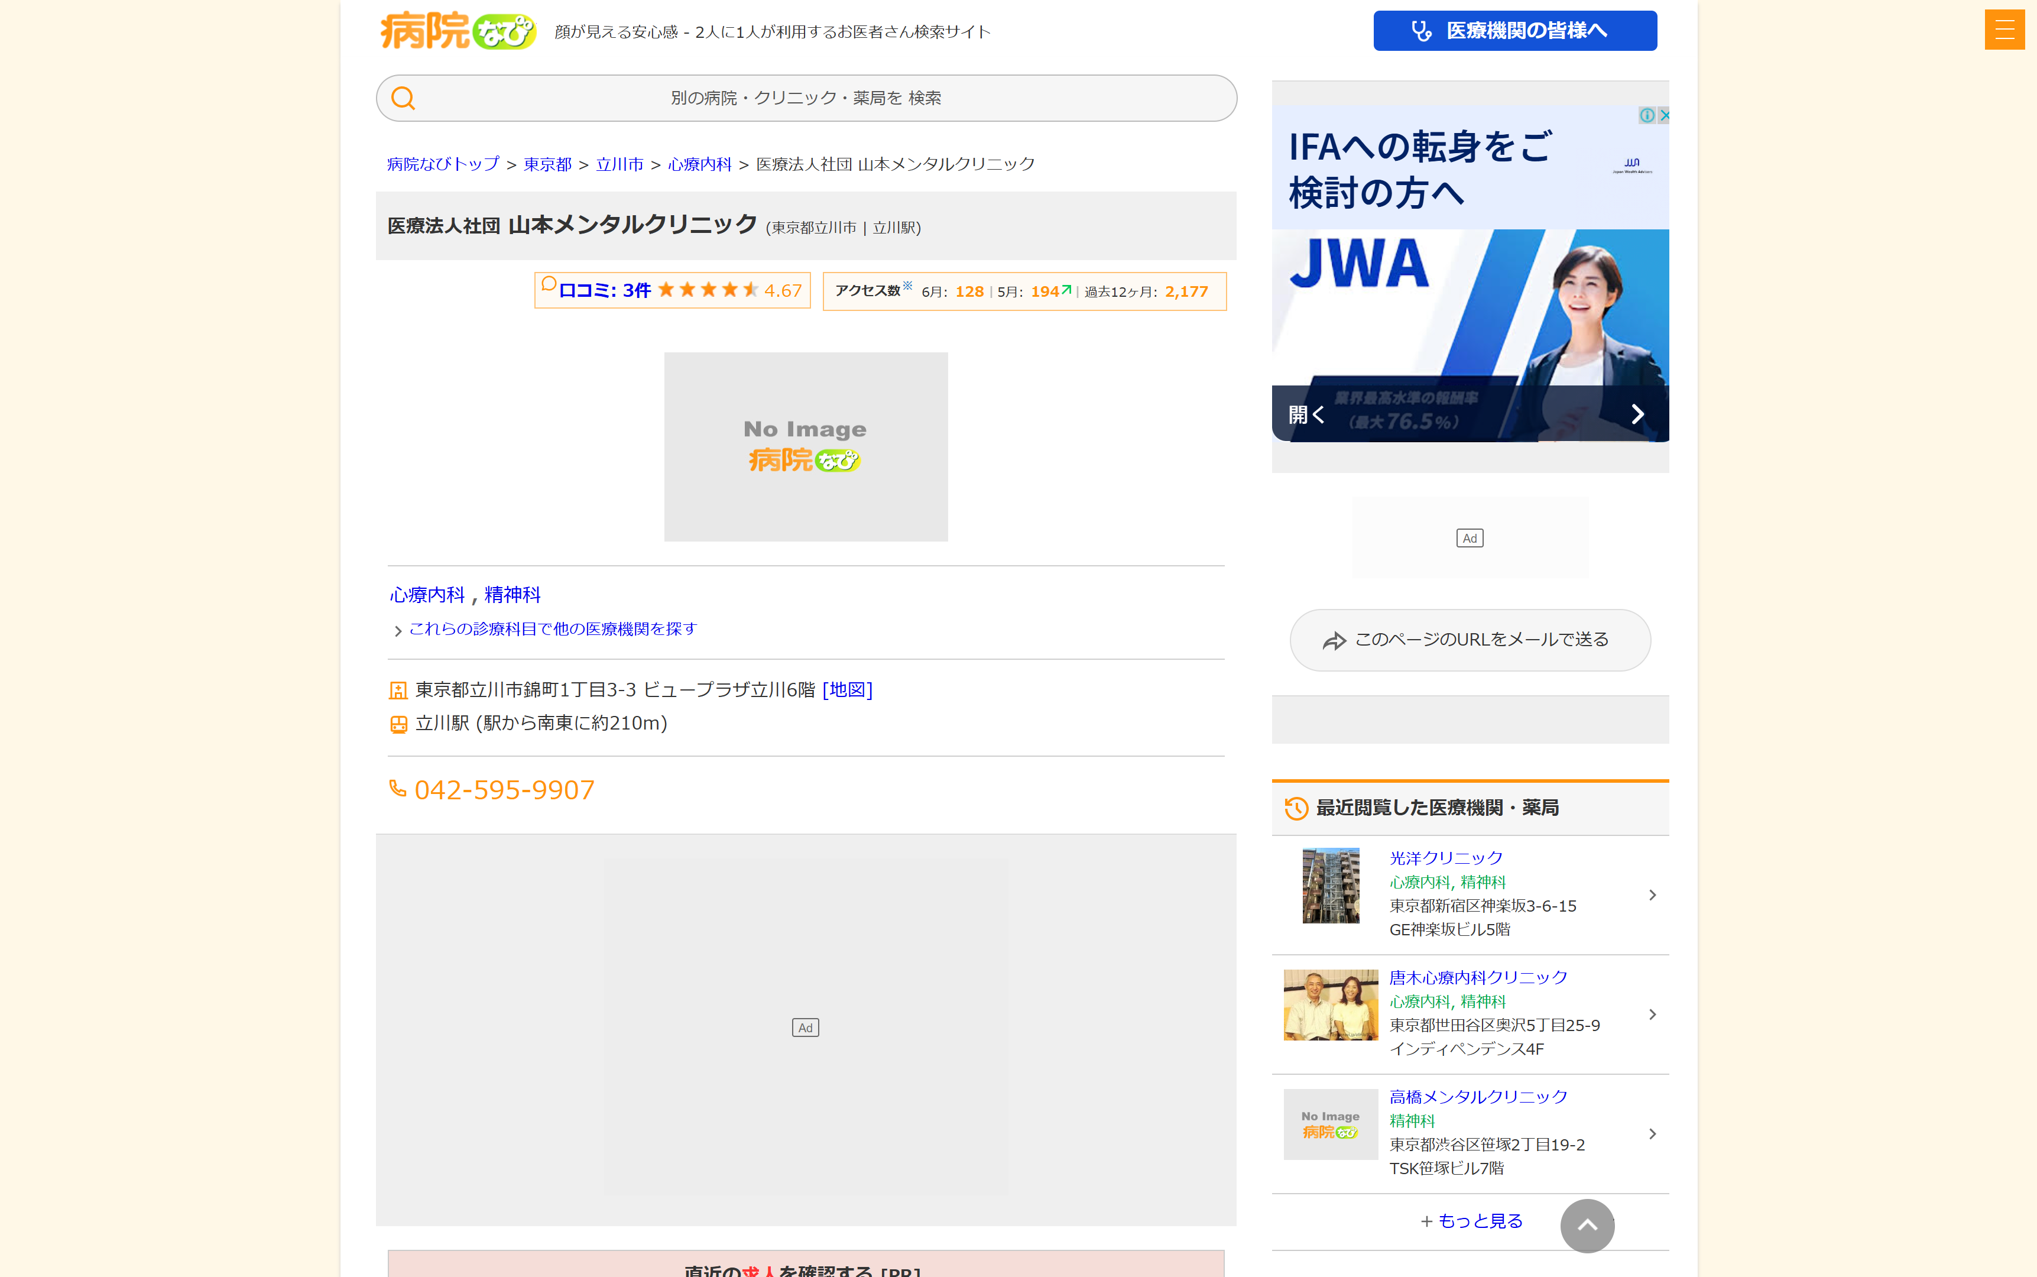Click the ad info icon
Screen dimensions: 2037x1277
1647,115
